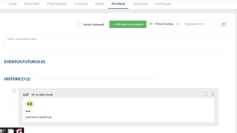Click the name ana in history card
237x133 pixels.
pos(28,111)
